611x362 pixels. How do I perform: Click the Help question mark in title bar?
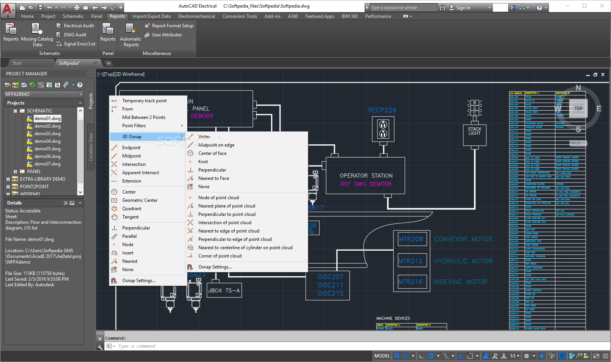point(539,8)
